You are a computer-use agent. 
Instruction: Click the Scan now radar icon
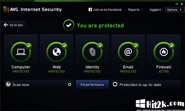8,84
